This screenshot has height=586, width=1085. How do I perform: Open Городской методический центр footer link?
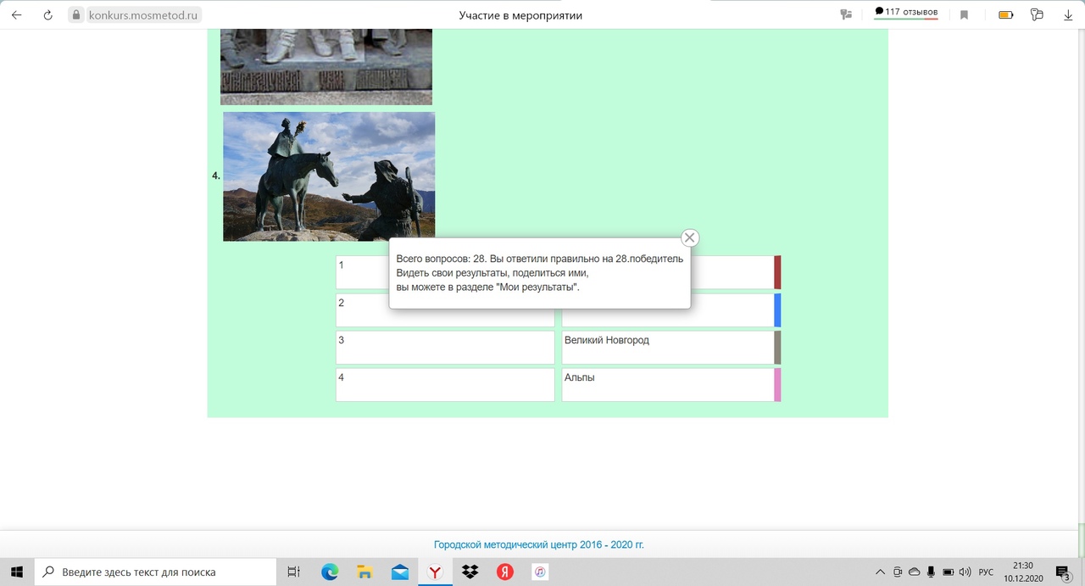(x=539, y=544)
